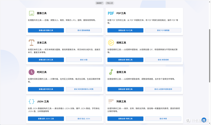Click the list tools description text

(x=144, y=110)
